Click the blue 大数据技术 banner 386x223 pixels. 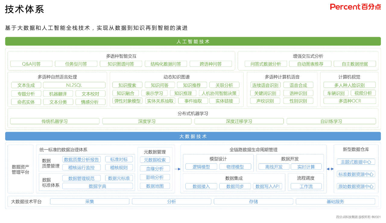click(193, 136)
